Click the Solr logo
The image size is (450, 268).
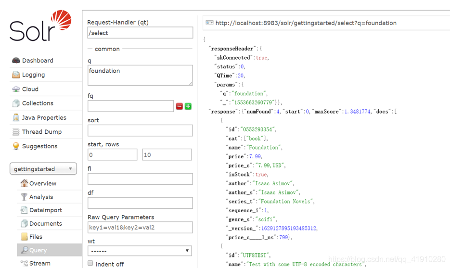click(x=40, y=26)
